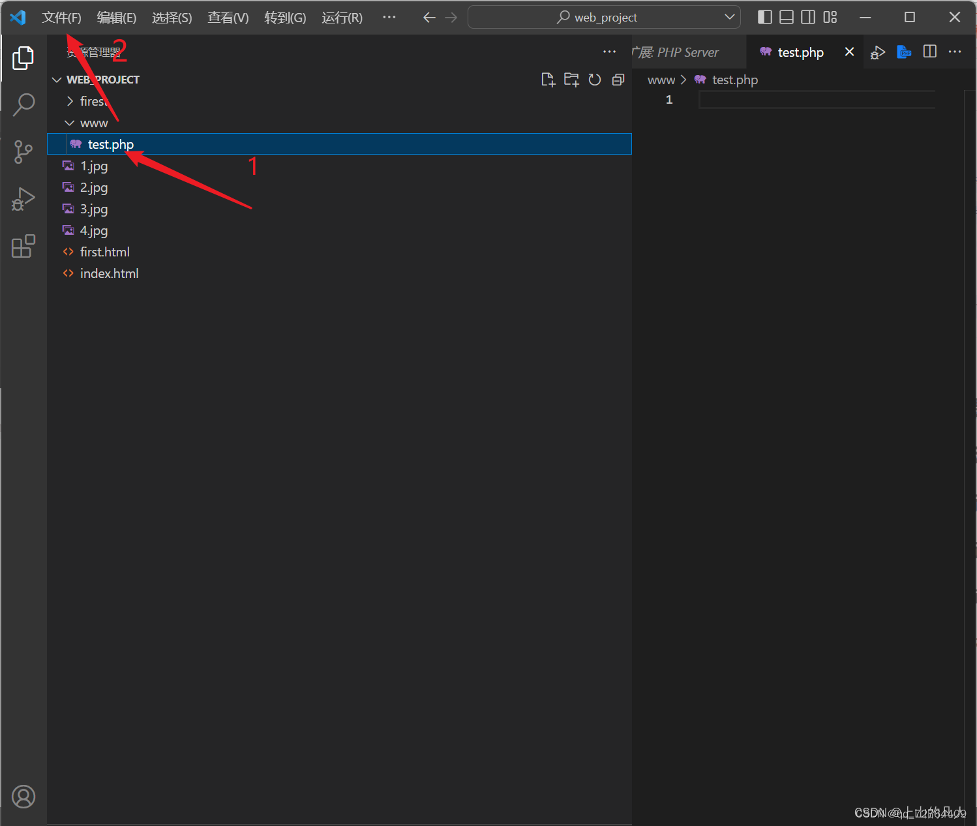The width and height of the screenshot is (977, 826).
Task: Close the test.php editor tab
Action: tap(849, 52)
